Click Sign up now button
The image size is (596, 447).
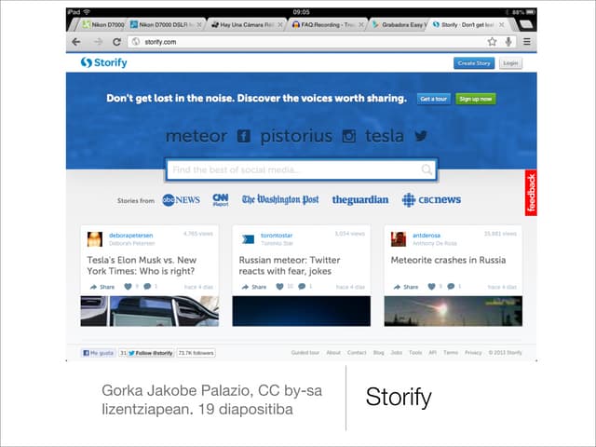click(x=476, y=99)
